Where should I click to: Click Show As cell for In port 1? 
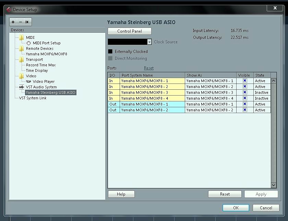coord(211,81)
